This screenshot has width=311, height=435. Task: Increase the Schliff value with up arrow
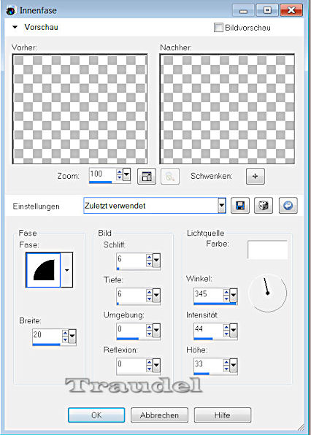pyautogui.click(x=149, y=257)
